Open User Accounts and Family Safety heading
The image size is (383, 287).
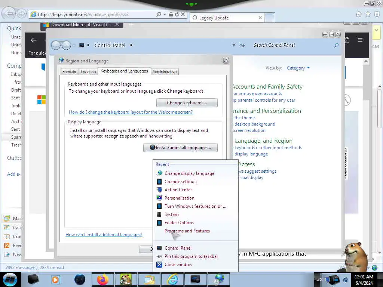[x=267, y=87]
